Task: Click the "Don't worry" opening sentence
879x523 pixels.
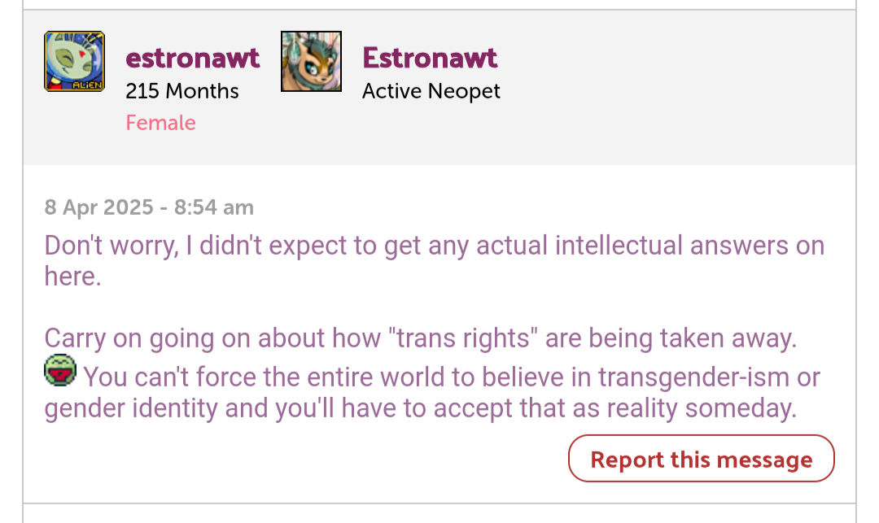Action: coord(435,260)
